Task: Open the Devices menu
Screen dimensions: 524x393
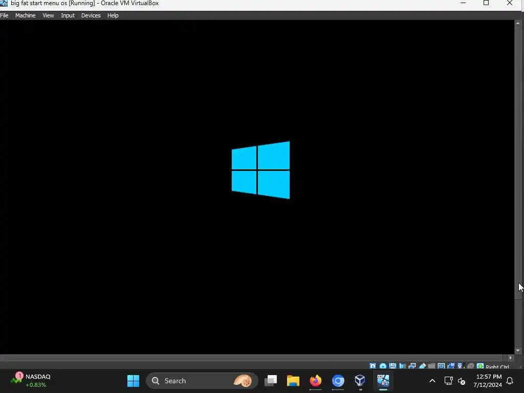Action: coord(91,15)
